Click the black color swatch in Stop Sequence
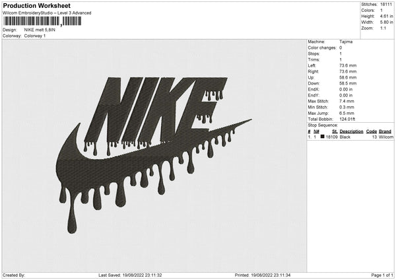The width and height of the screenshot is (396, 280). coord(322,137)
